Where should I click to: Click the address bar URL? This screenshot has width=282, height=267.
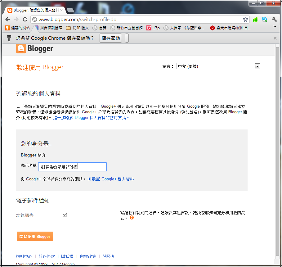point(77,20)
